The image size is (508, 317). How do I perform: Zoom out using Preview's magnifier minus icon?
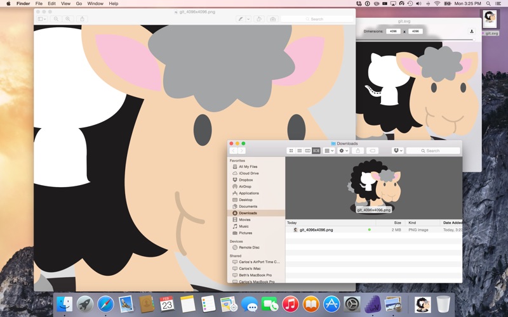57,19
